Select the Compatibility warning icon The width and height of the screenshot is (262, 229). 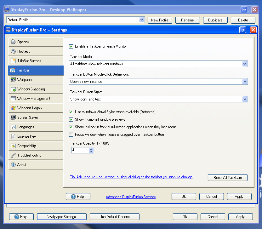coord(13,146)
